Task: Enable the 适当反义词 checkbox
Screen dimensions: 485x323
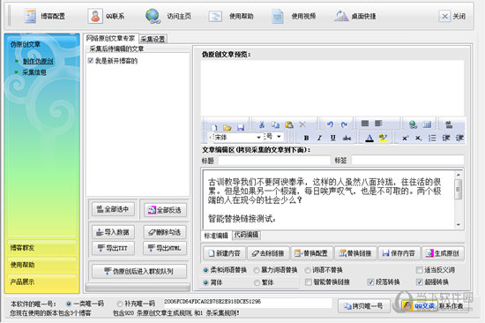Action: pyautogui.click(x=420, y=270)
